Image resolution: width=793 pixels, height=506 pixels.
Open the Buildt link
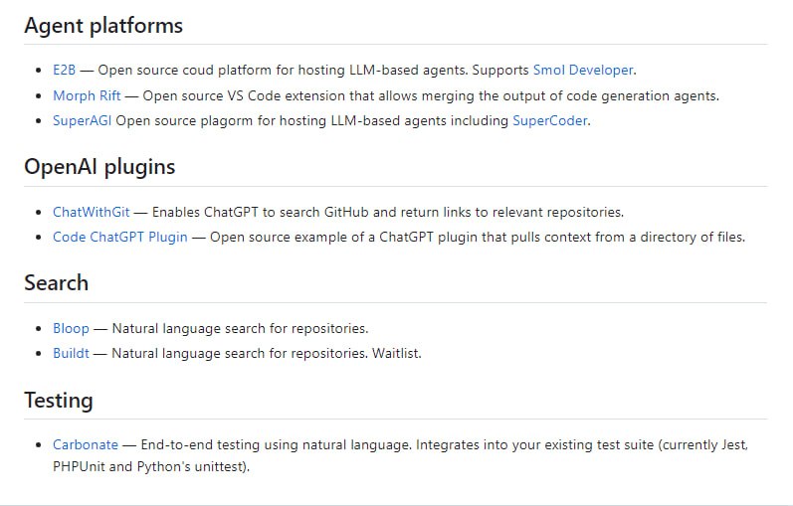pyautogui.click(x=71, y=354)
